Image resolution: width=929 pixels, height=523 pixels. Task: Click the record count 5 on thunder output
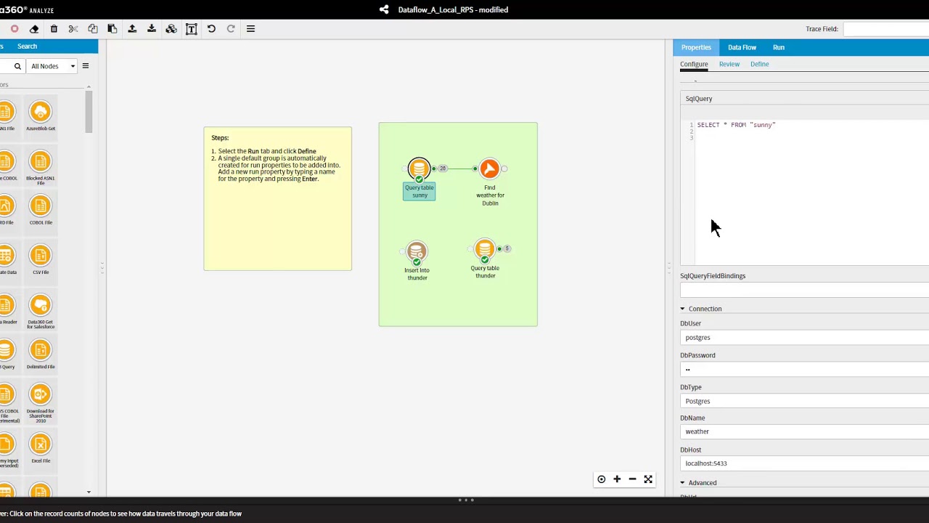click(507, 249)
